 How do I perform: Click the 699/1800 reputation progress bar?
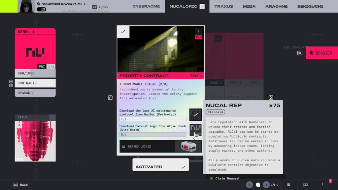click(x=35, y=73)
